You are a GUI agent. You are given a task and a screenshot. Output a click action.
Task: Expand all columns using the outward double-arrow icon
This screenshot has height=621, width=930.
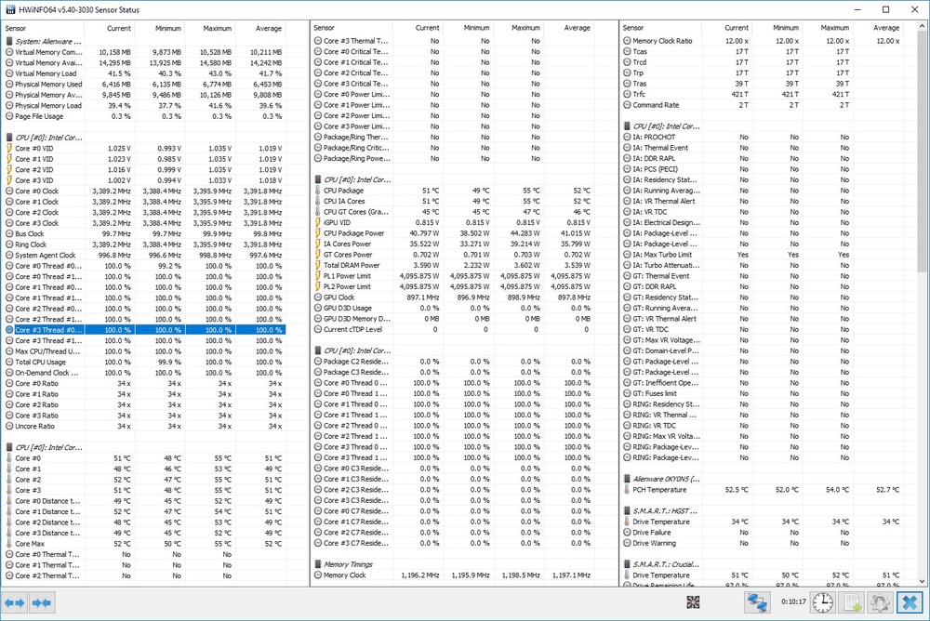click(x=14, y=602)
